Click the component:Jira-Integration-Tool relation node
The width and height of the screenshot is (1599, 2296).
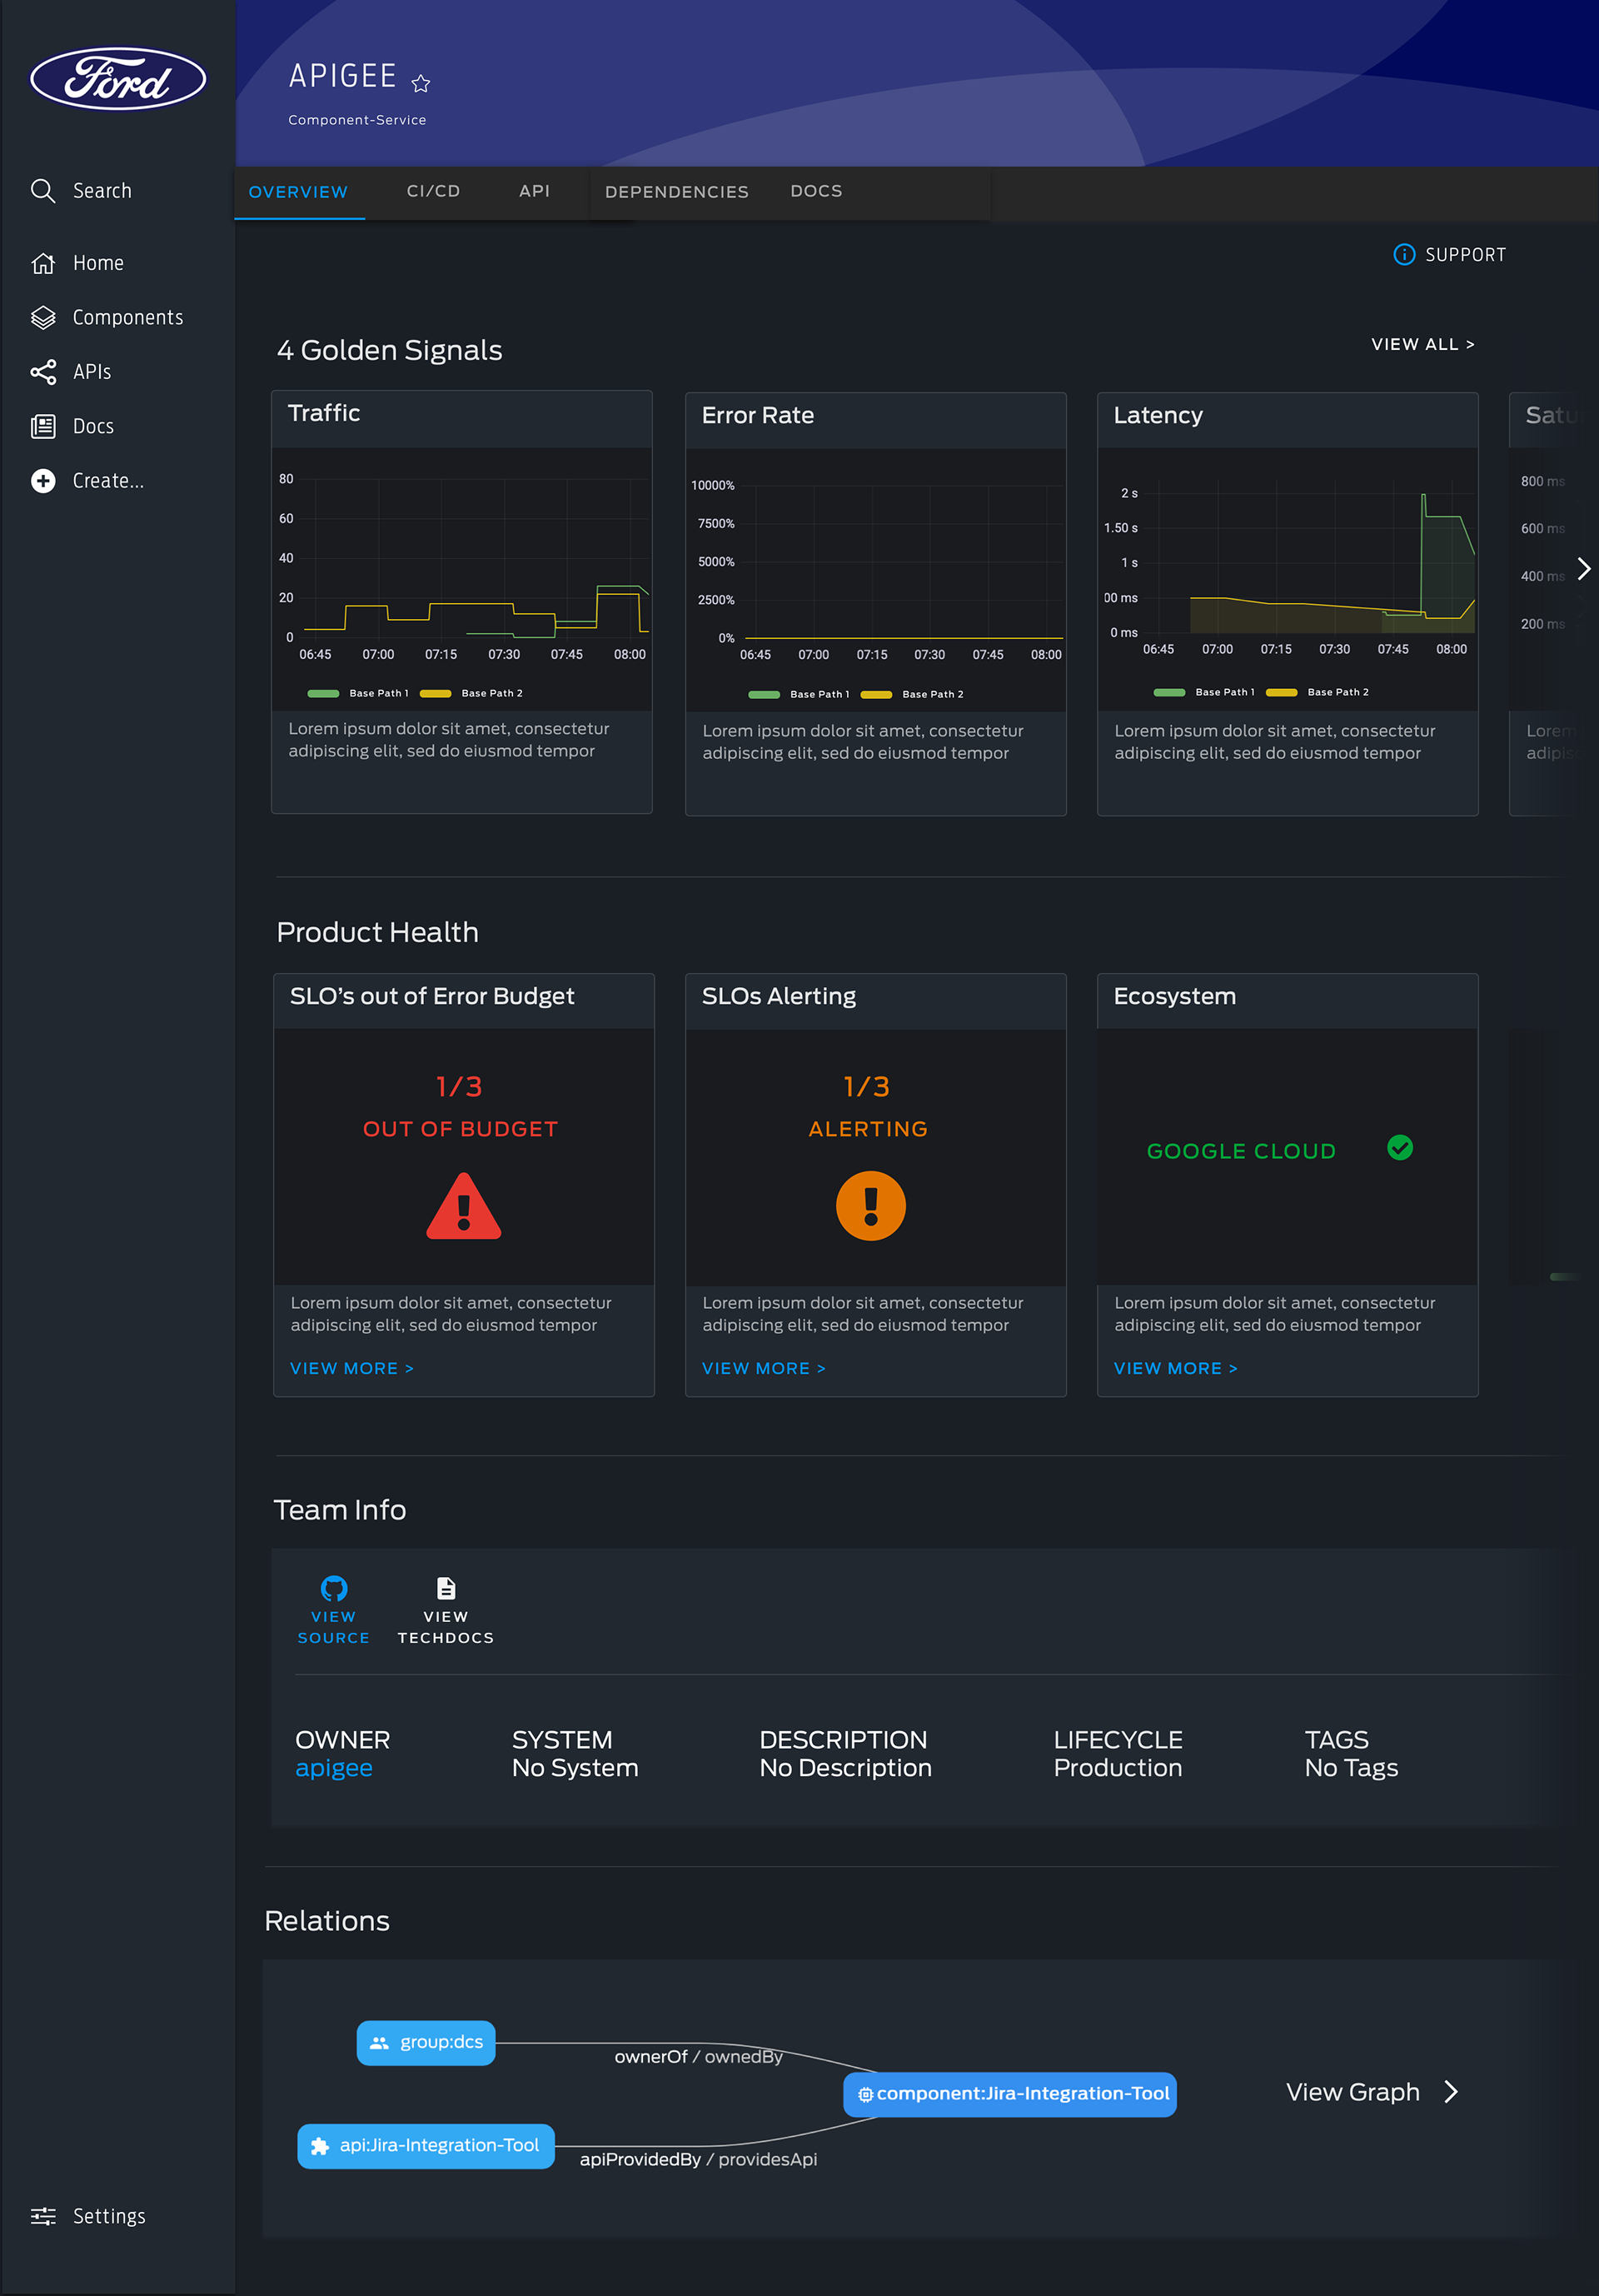(1009, 2094)
